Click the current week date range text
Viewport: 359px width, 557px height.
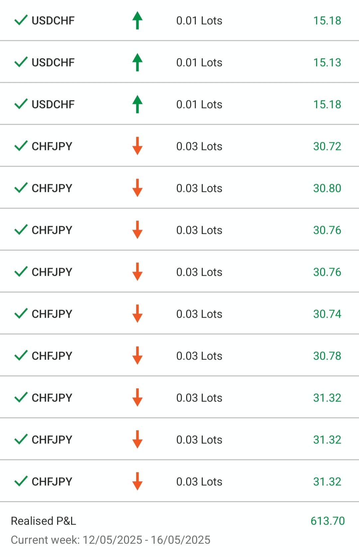(x=110, y=540)
